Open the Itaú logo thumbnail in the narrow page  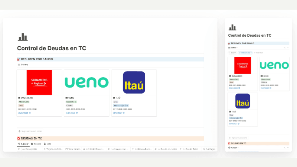(243, 101)
